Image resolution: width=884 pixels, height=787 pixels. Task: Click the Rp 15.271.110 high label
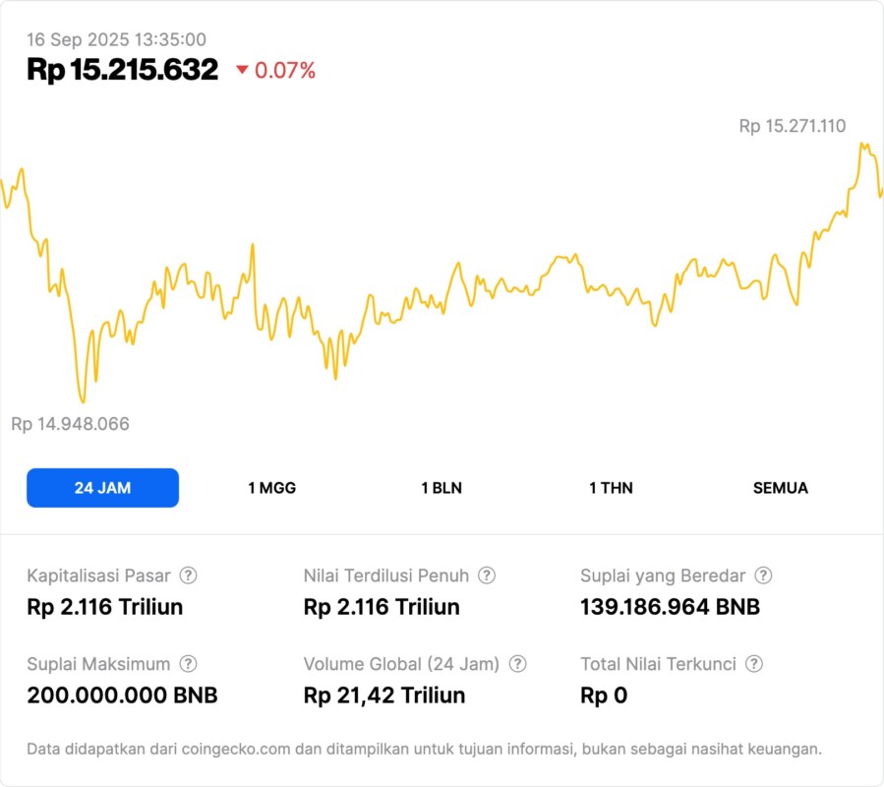[x=792, y=126]
